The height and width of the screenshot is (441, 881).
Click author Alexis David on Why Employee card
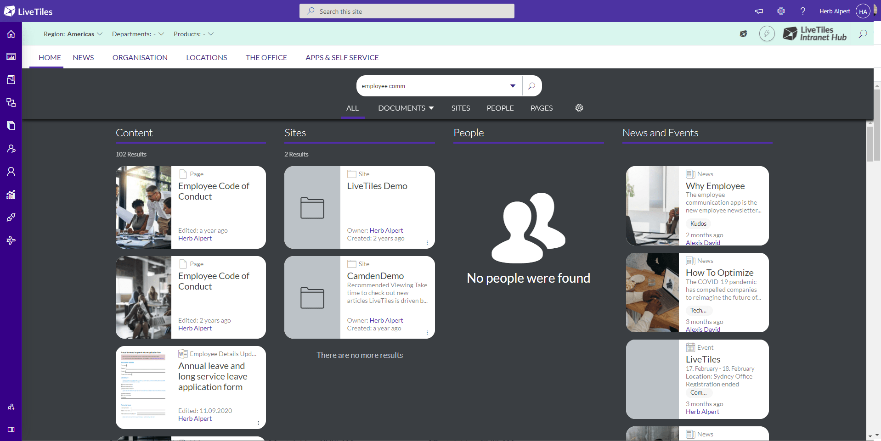[703, 243]
